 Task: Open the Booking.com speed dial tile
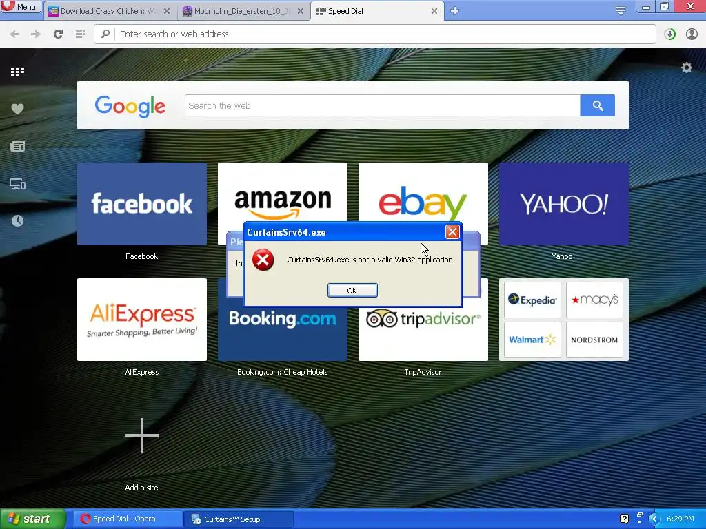tap(282, 334)
